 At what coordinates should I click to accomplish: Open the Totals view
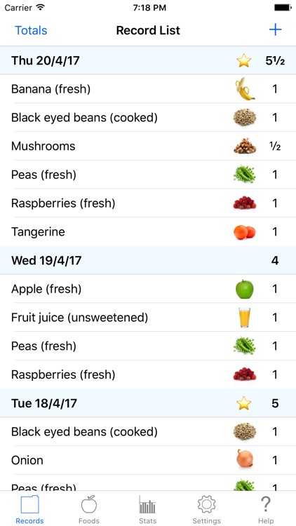click(x=31, y=31)
